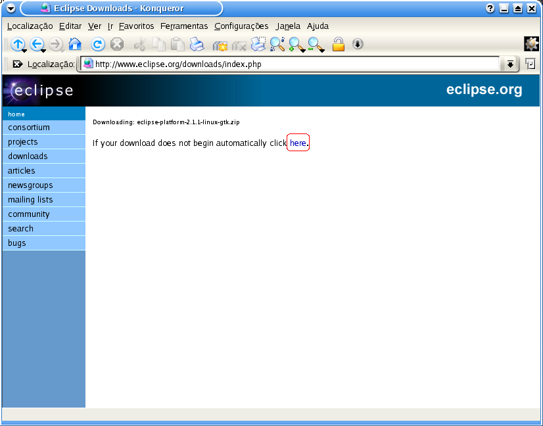This screenshot has width=543, height=426.
Task: Open the window menu in titlebar
Action: coord(11,9)
